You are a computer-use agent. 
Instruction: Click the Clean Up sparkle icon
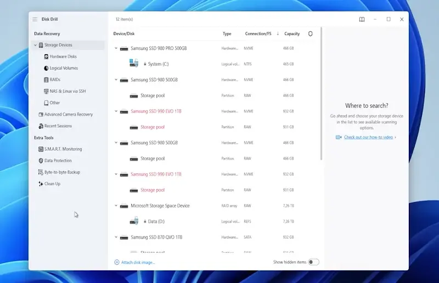coord(41,184)
